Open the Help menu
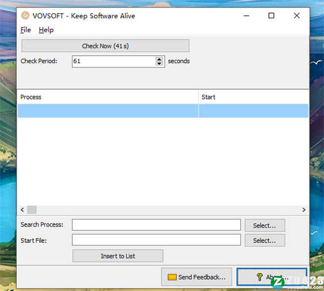The image size is (324, 291). click(x=46, y=30)
